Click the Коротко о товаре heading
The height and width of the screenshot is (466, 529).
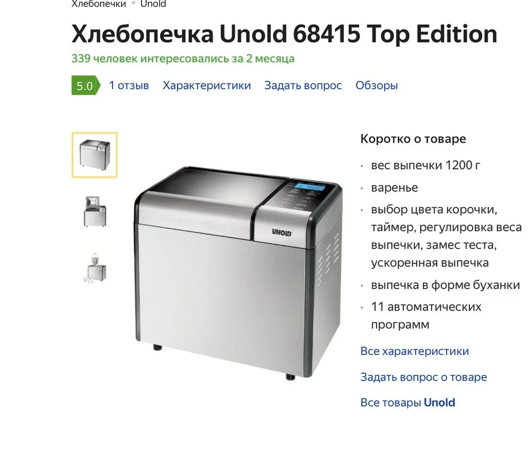tap(413, 138)
